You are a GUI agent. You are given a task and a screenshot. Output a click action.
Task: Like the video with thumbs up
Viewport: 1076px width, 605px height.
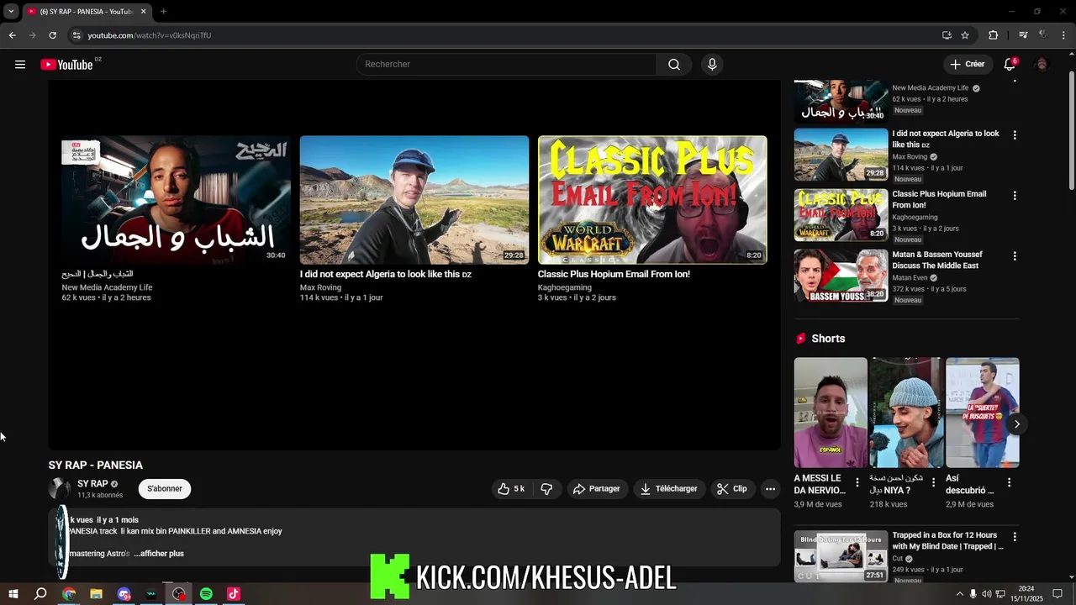click(511, 489)
